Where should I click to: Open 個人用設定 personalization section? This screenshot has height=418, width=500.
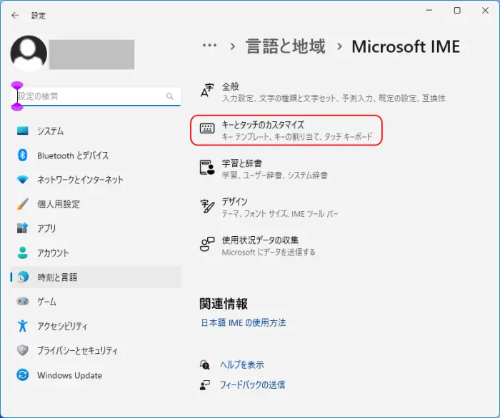pos(96,204)
